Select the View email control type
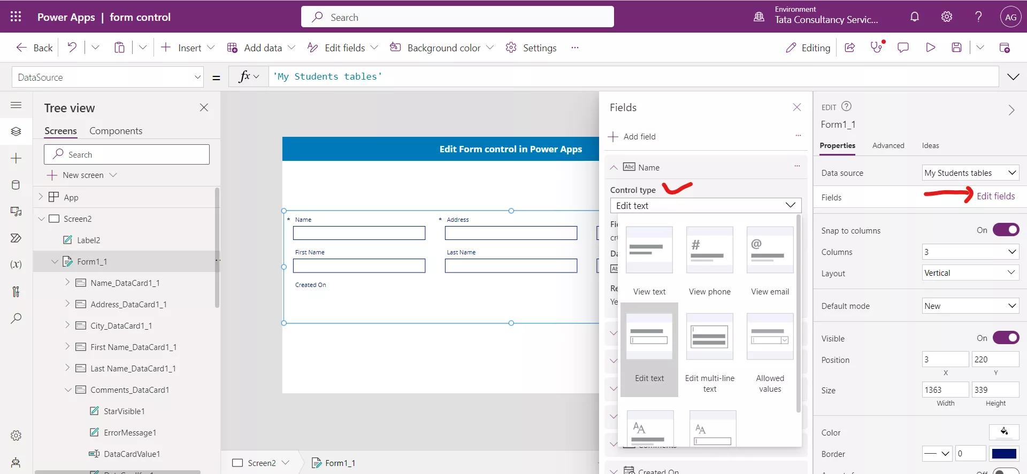Viewport: 1027px width, 474px height. coord(770,261)
